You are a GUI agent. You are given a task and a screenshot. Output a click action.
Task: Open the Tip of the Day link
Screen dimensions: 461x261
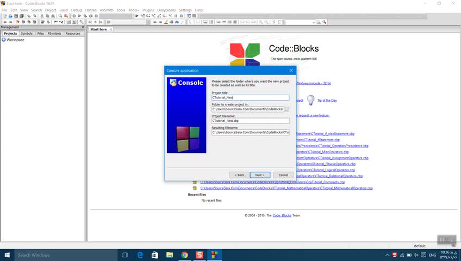[327, 101]
